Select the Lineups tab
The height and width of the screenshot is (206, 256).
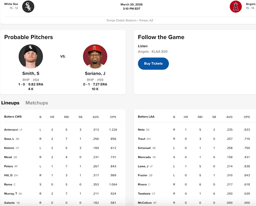pos(10,103)
